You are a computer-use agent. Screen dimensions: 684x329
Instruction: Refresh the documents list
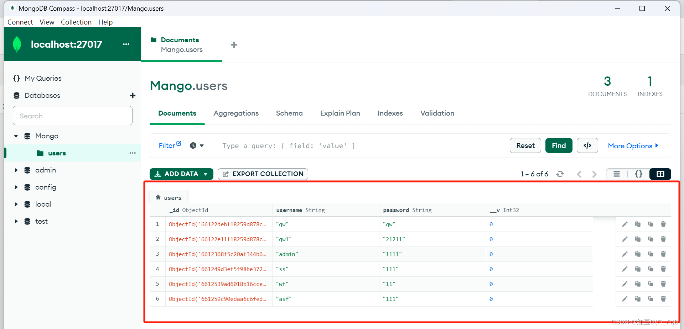coord(560,174)
